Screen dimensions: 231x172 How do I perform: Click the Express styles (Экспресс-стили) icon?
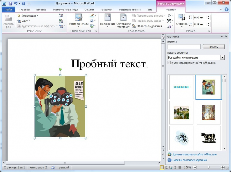tap(78, 17)
